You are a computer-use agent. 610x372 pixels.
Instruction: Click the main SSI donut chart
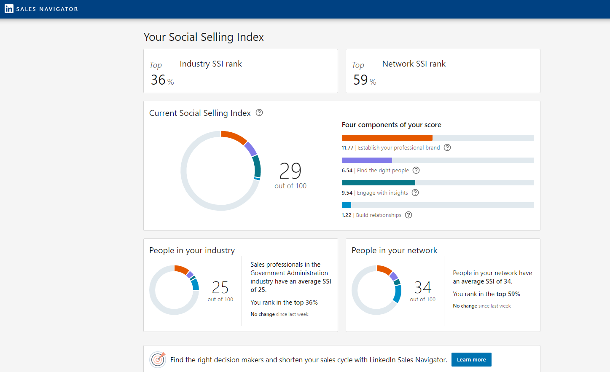tap(221, 171)
